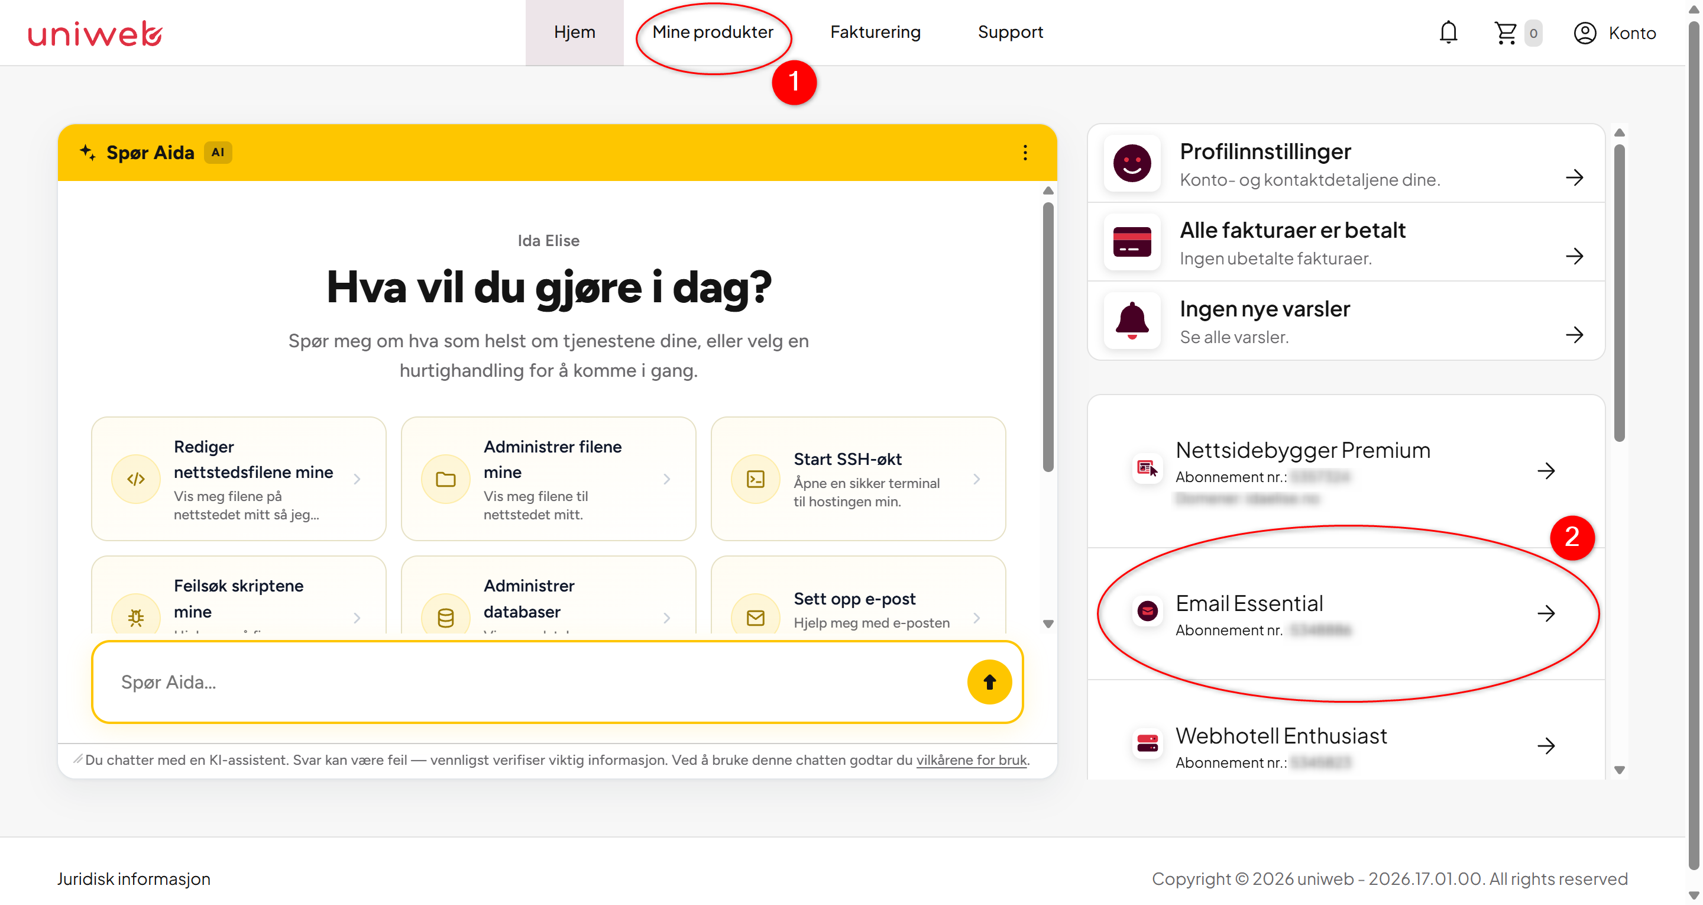
Task: Open the vilkårene for bruk link
Action: click(971, 760)
